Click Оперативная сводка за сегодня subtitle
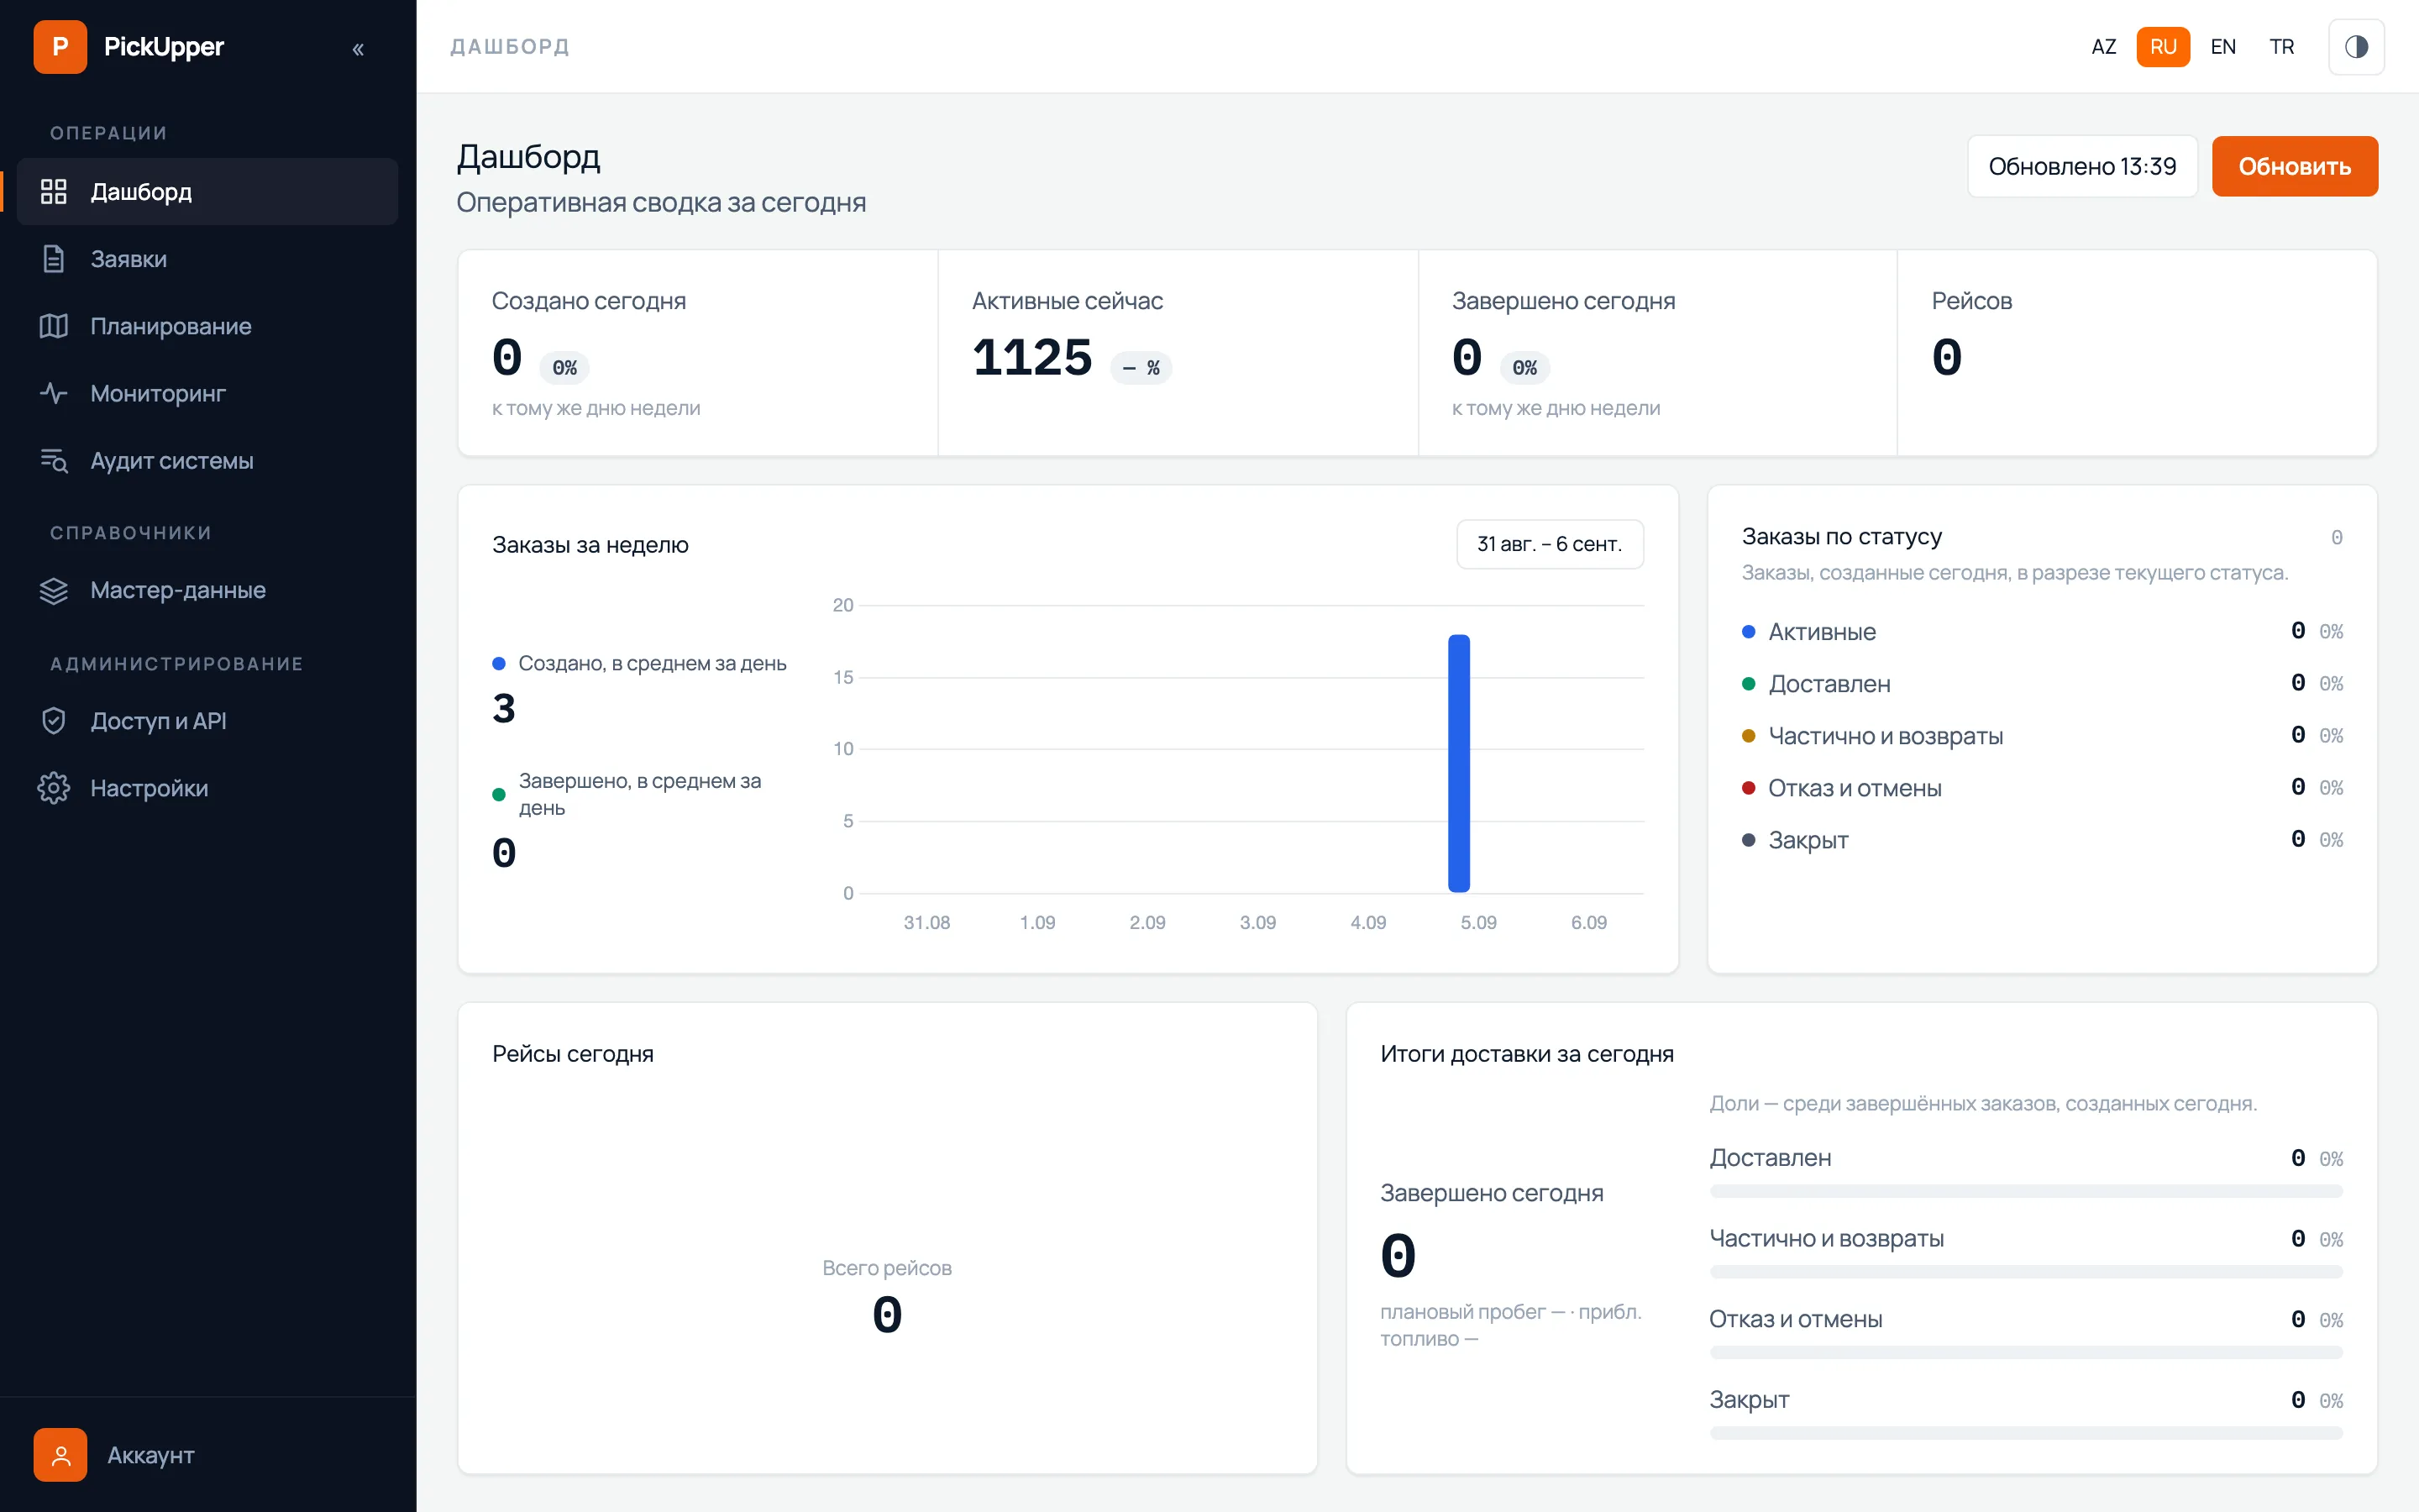 click(x=661, y=203)
